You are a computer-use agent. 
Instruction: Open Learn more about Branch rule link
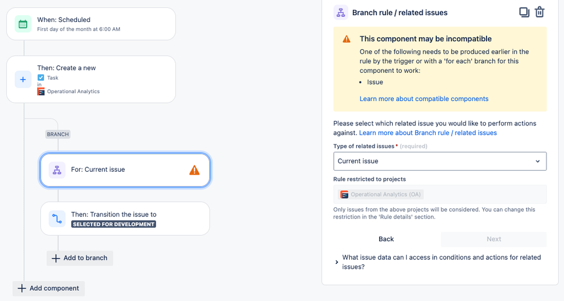pos(428,133)
